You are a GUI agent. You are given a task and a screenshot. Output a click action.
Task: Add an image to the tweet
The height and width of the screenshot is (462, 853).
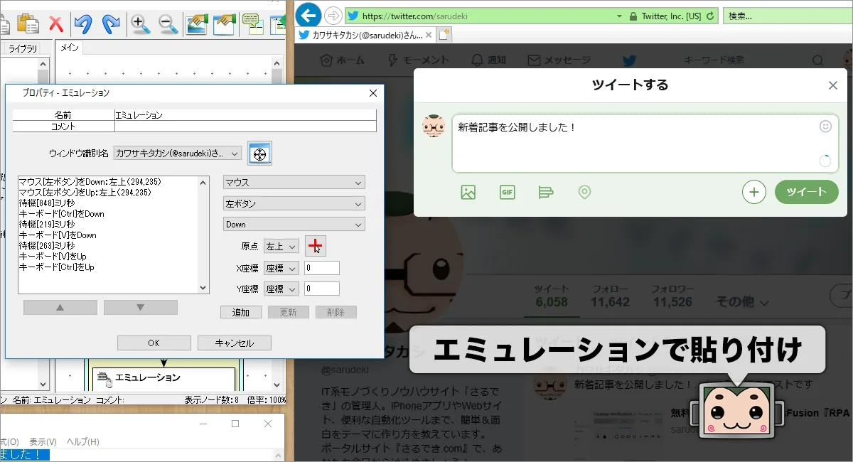468,192
